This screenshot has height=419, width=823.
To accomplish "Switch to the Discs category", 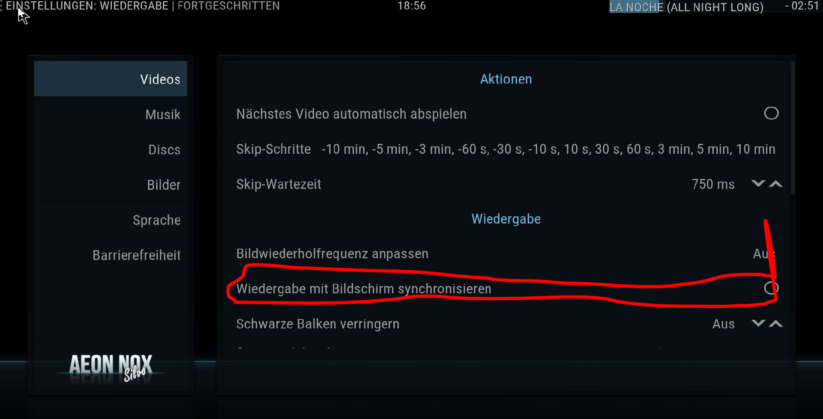I will (x=110, y=149).
